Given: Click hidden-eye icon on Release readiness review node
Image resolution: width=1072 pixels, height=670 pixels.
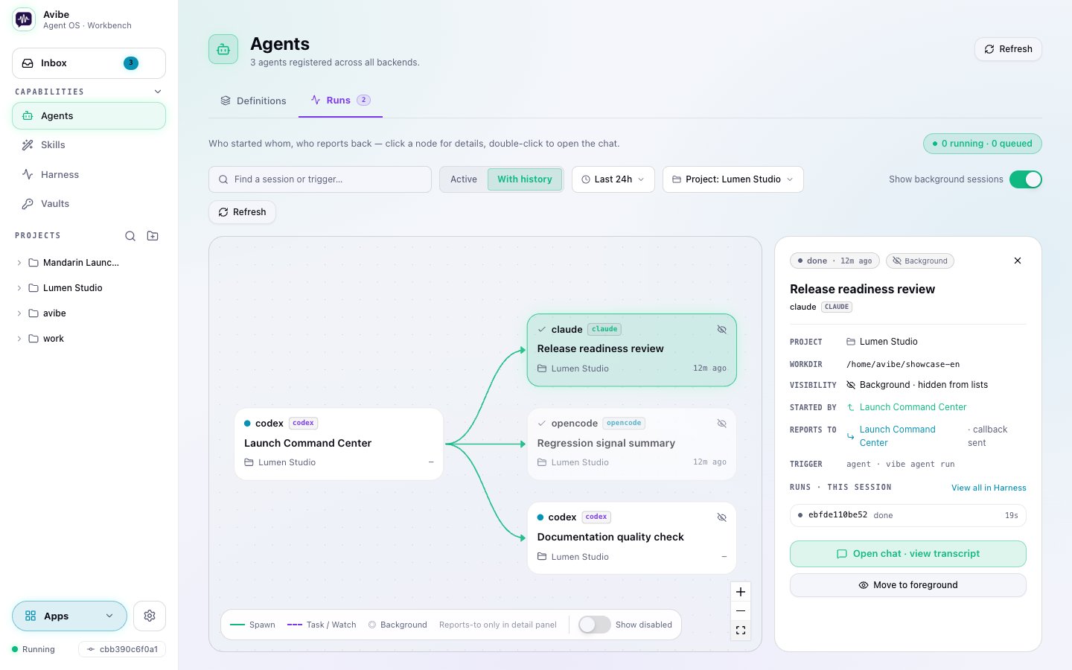Looking at the screenshot, I should point(721,329).
